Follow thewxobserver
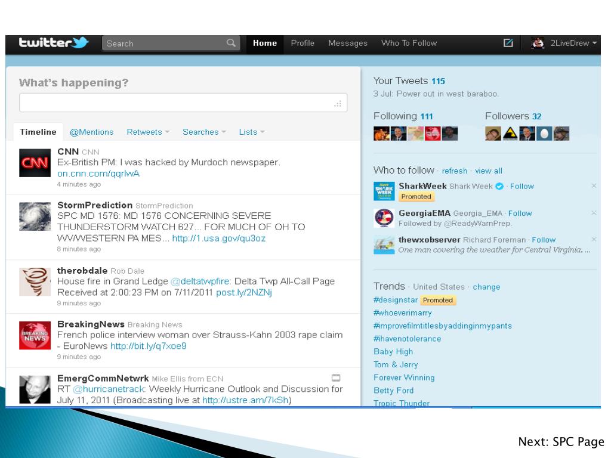Image resolution: width=611 pixels, height=458 pixels. coord(544,240)
